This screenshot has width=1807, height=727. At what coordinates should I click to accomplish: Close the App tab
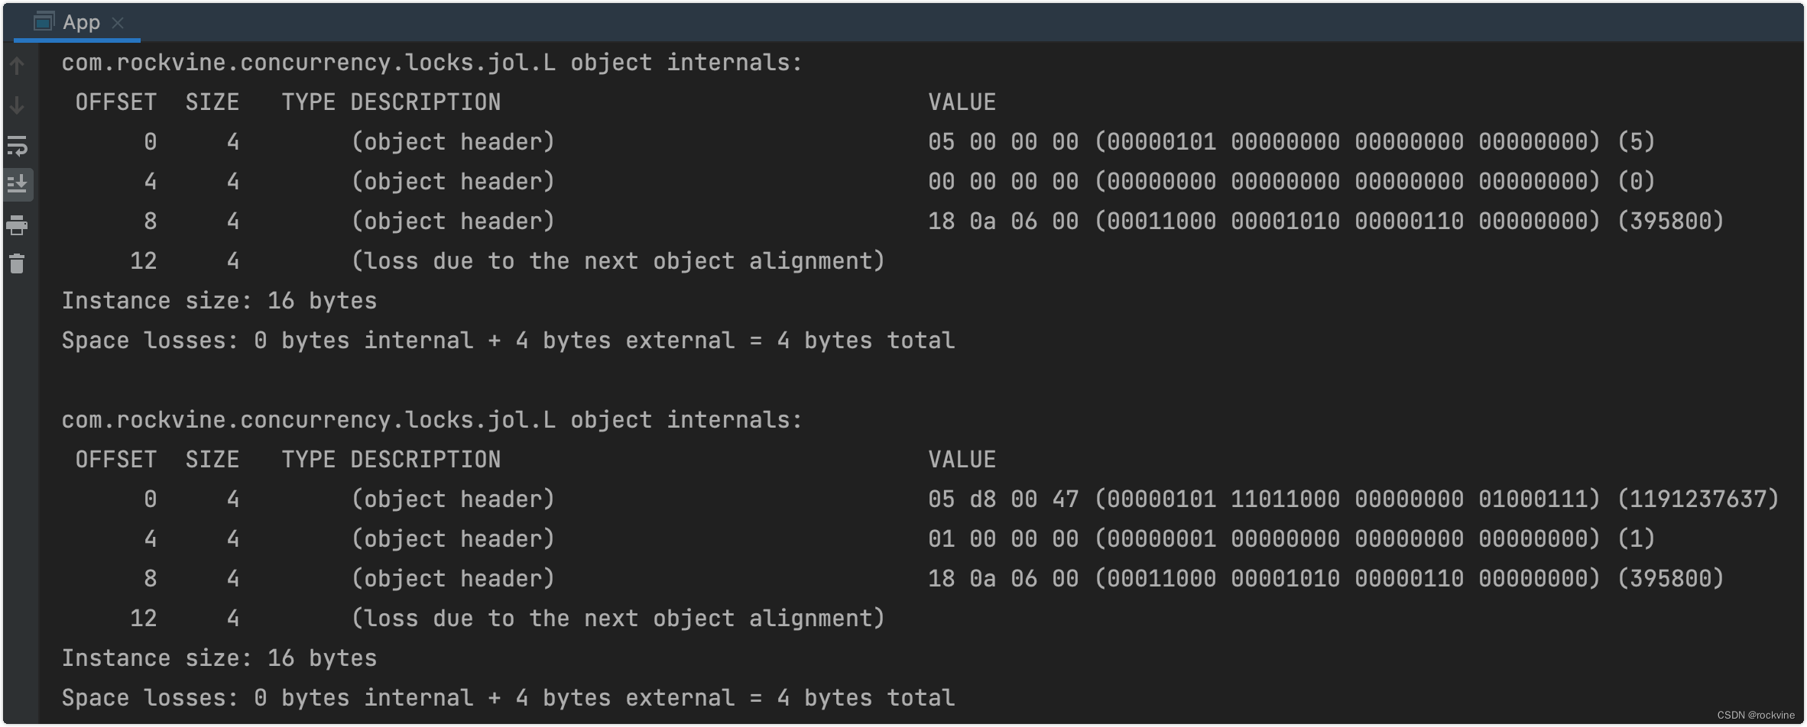point(118,23)
